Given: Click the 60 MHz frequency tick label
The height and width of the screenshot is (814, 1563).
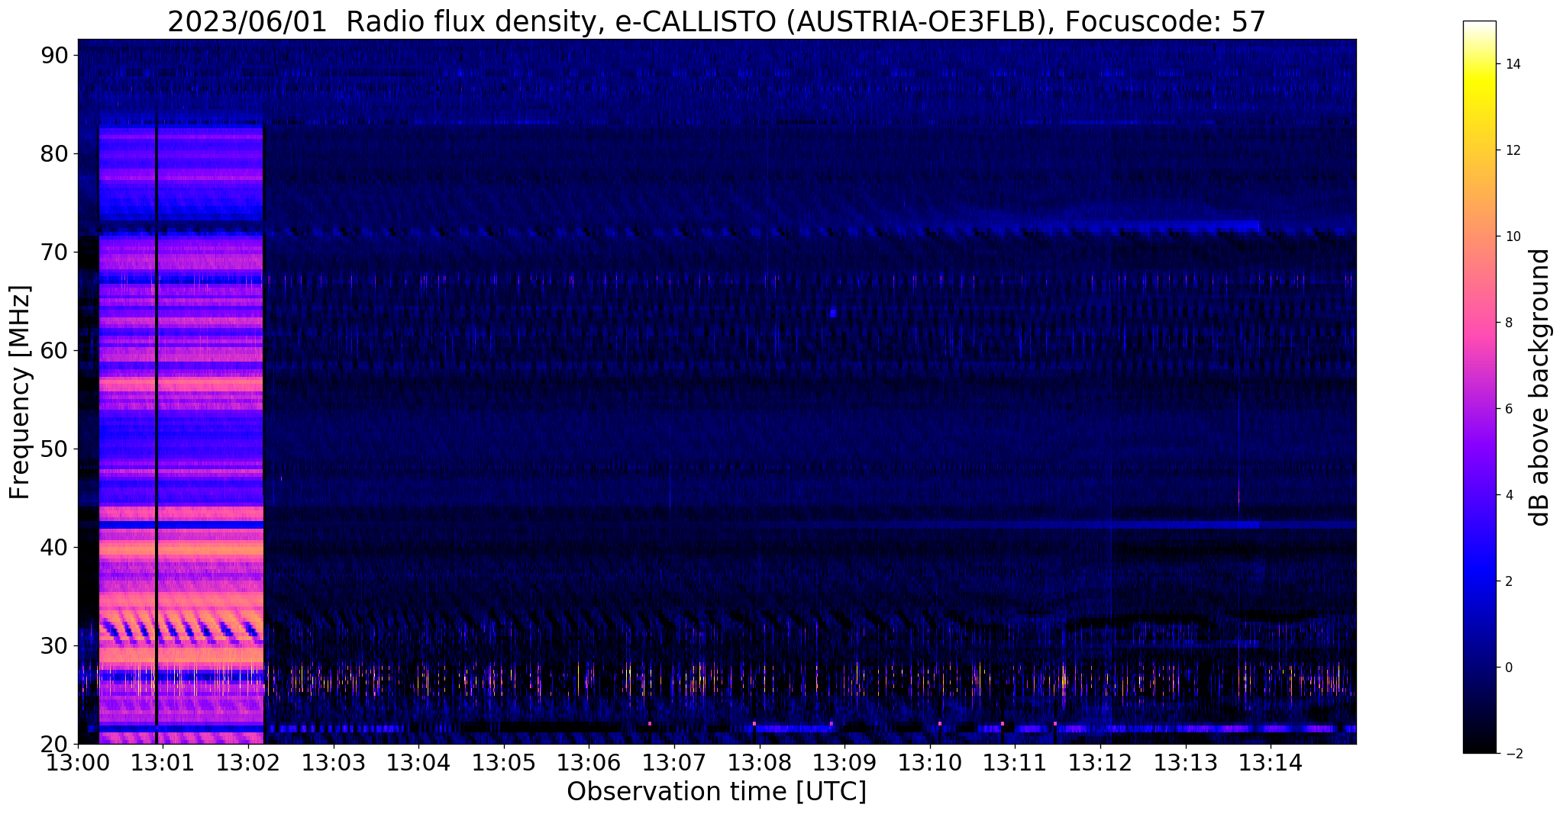Looking at the screenshot, I should 54,351.
